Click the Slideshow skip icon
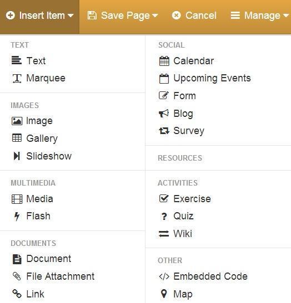Screen dimensions: 291x303 point(17,156)
